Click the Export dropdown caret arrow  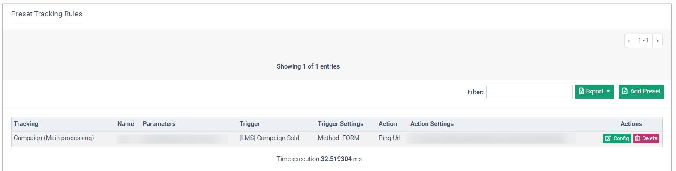click(x=608, y=92)
